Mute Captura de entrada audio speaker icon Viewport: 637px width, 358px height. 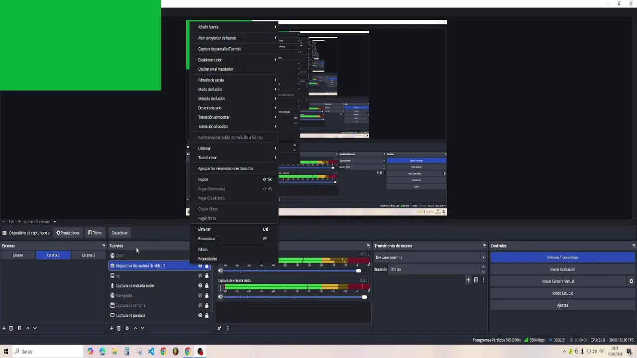tap(220, 297)
